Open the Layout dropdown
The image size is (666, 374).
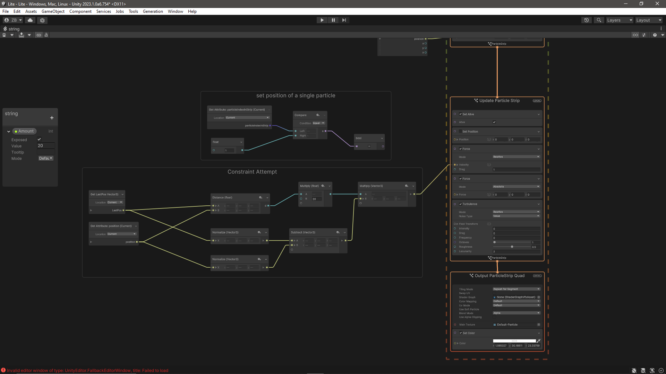[648, 20]
